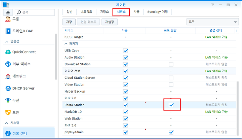Image resolution: width=242 pixels, height=139 pixels.
Task: Select the phpMyAdmin row name
Action: pyautogui.click(x=74, y=132)
